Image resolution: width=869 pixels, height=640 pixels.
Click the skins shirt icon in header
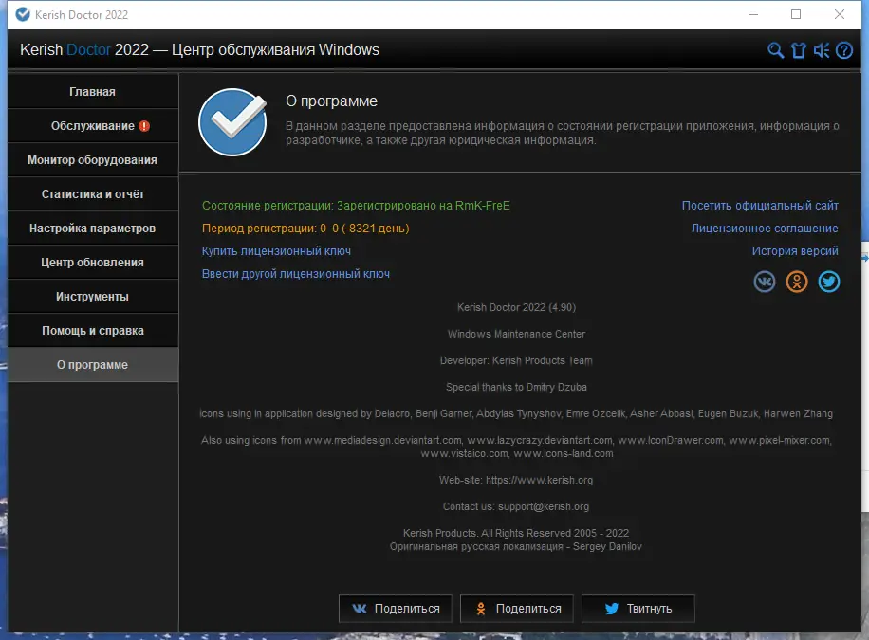[x=798, y=50]
